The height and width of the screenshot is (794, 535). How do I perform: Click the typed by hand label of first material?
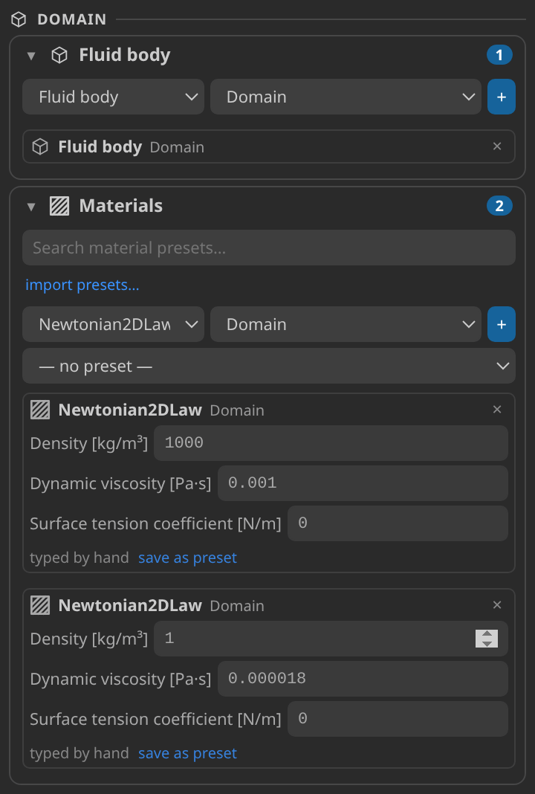click(80, 558)
